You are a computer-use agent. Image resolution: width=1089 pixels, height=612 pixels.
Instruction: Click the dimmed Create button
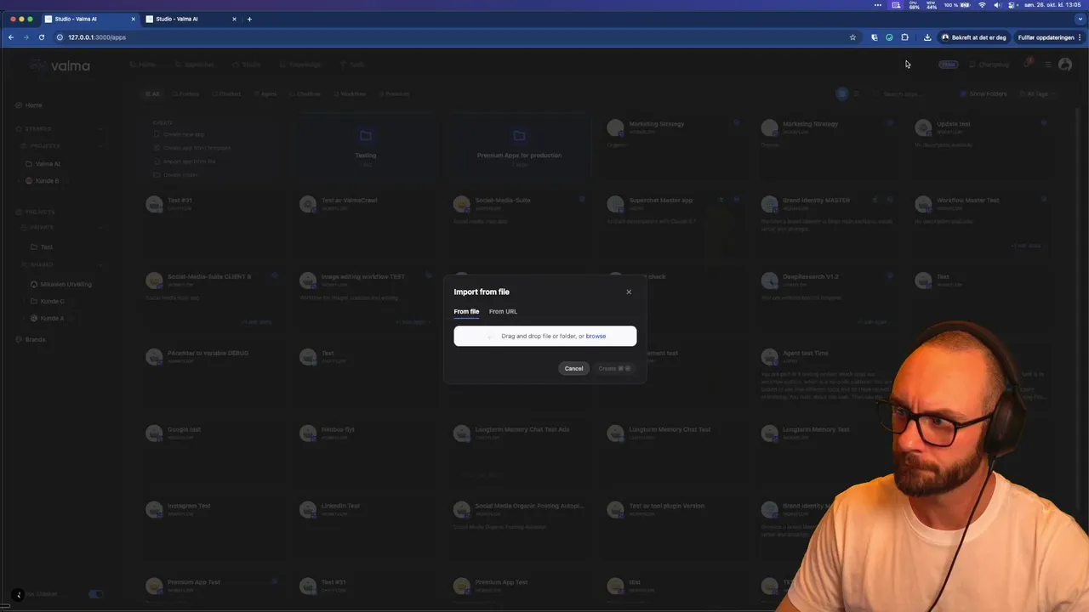click(613, 368)
